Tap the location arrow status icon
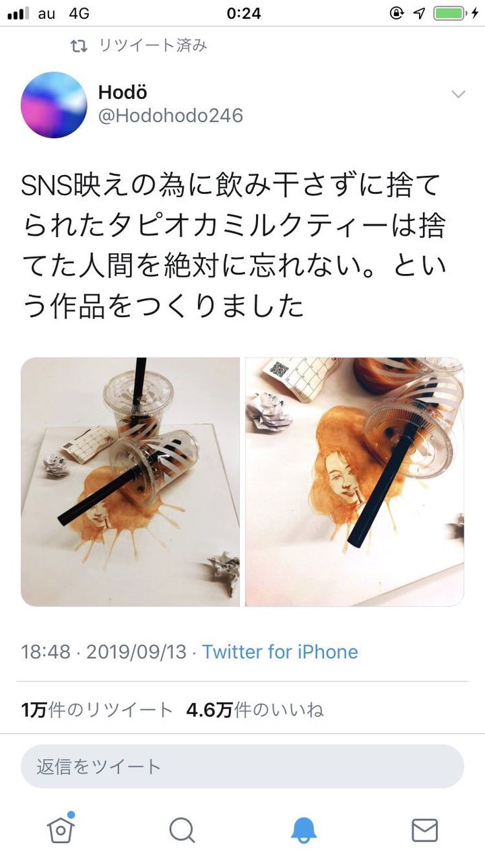This screenshot has height=862, width=485. (x=420, y=13)
